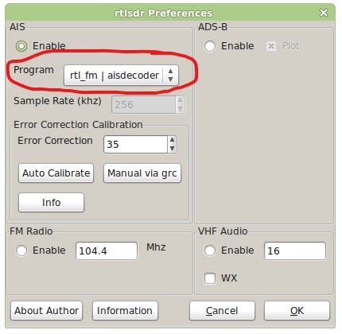
Task: Check the WX checkbox
Action: click(210, 278)
